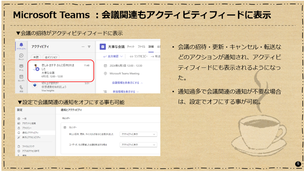Filter activity by @メンション pill

click(x=51, y=57)
